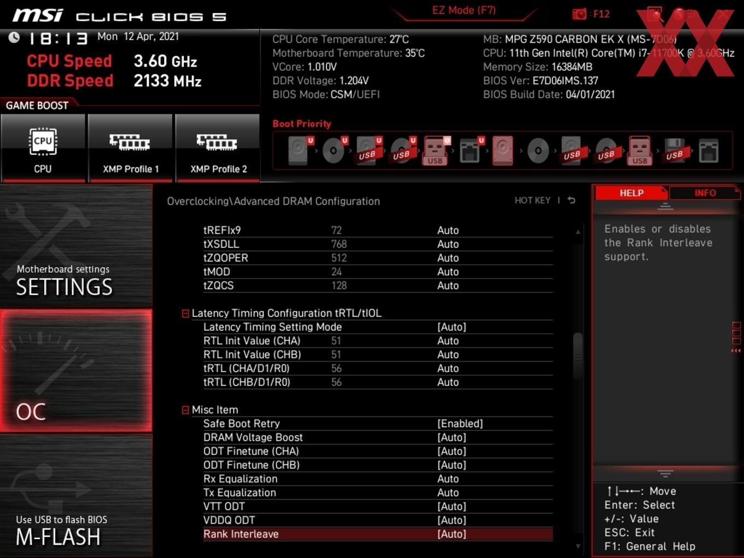Select the Tx Equalization Auto field
The width and height of the screenshot is (744, 558).
[x=448, y=492]
